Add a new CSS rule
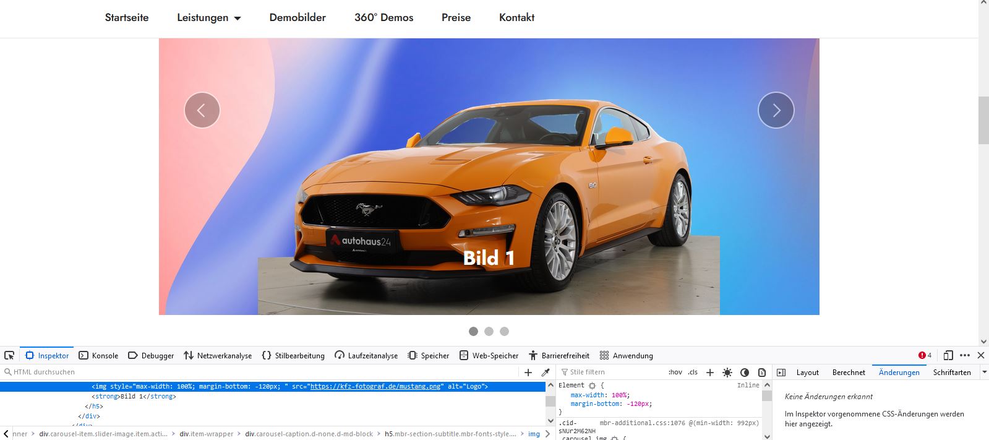989x440 pixels. pyautogui.click(x=710, y=372)
